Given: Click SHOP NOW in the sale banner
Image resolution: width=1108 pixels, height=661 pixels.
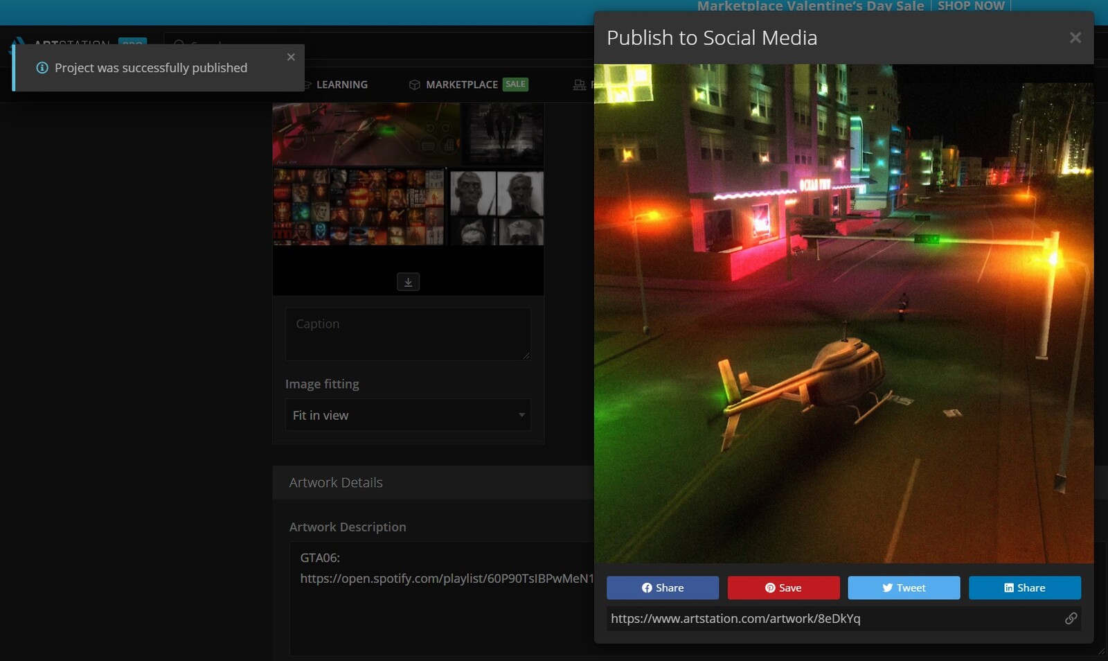Looking at the screenshot, I should coord(971,6).
